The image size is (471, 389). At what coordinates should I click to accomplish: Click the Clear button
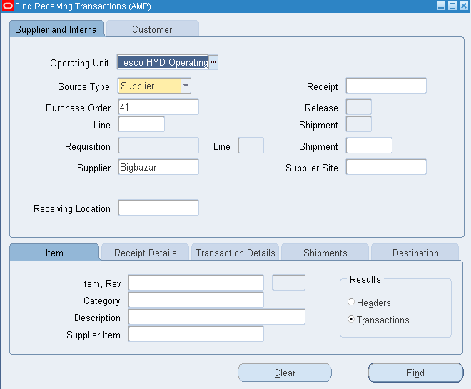click(x=285, y=373)
